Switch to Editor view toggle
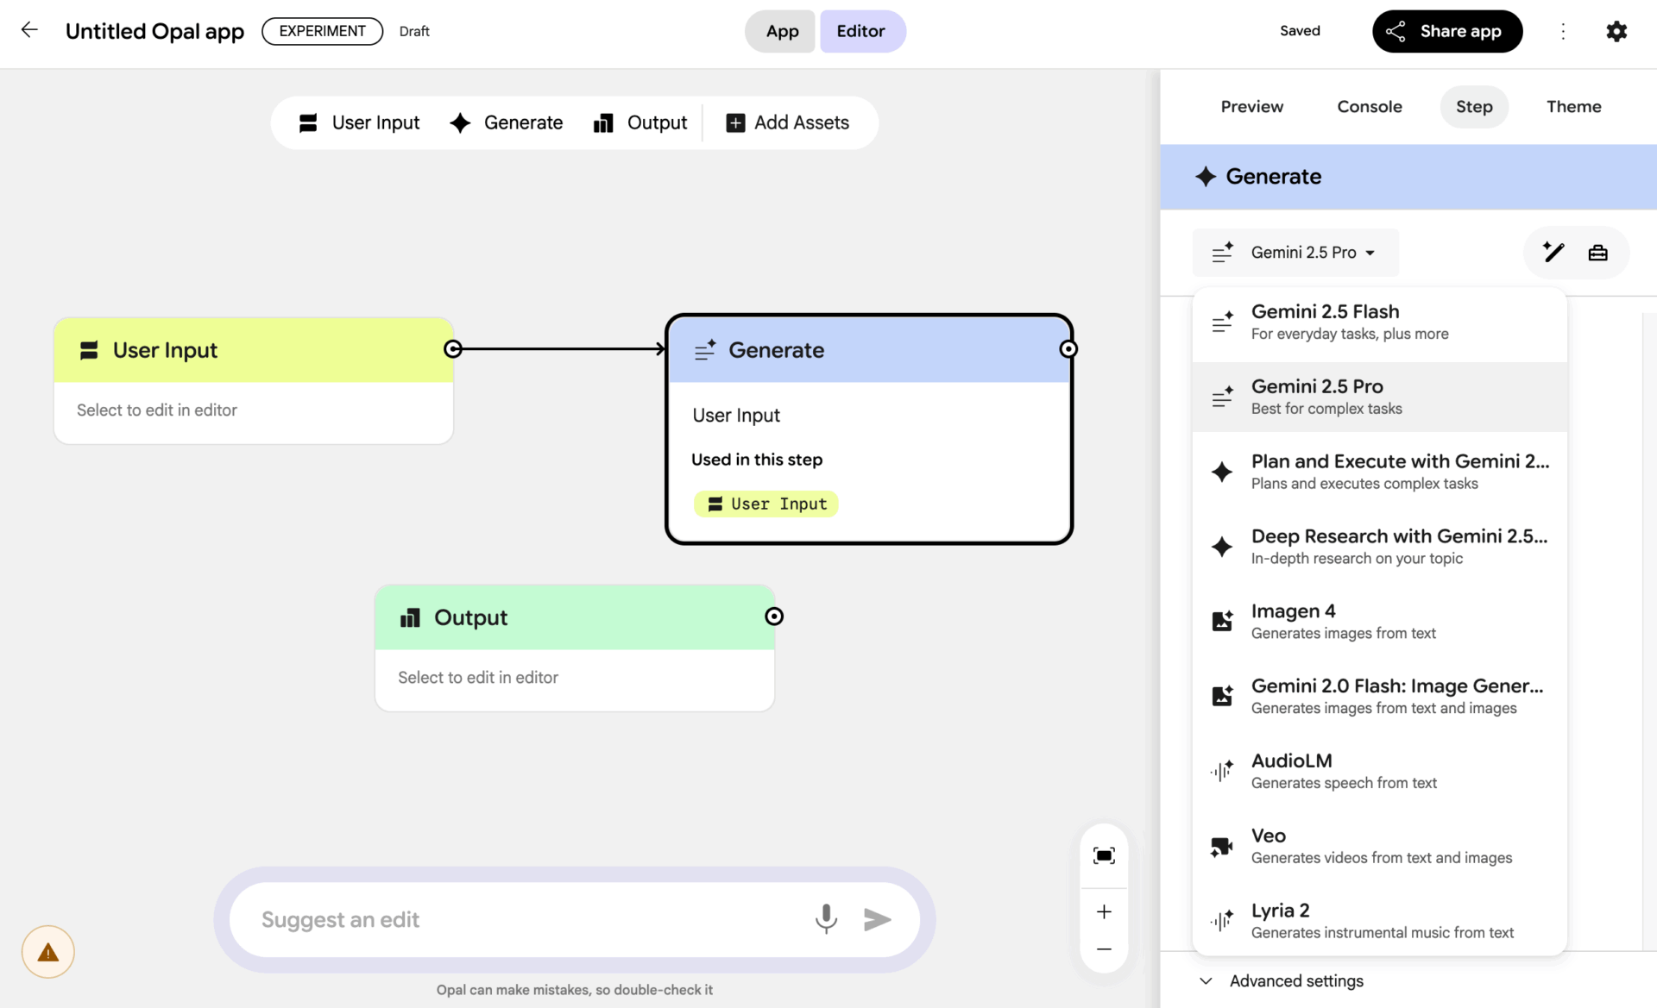Image resolution: width=1657 pixels, height=1008 pixels. pos(860,31)
